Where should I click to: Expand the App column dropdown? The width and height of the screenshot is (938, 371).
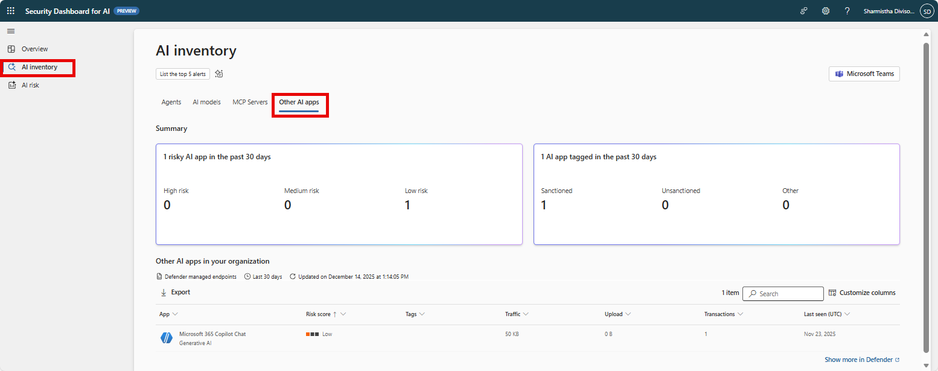pos(175,314)
